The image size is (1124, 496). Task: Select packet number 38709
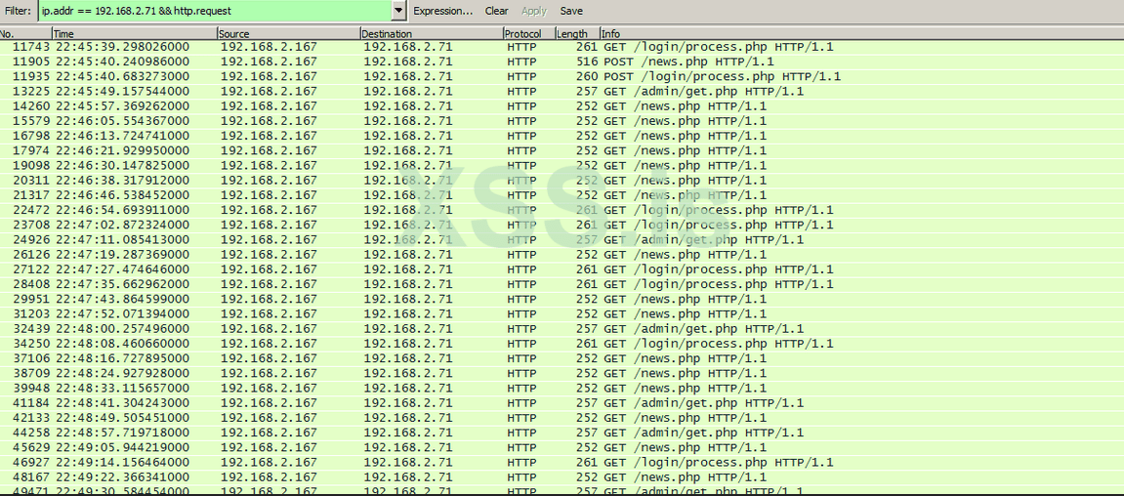[x=562, y=373]
